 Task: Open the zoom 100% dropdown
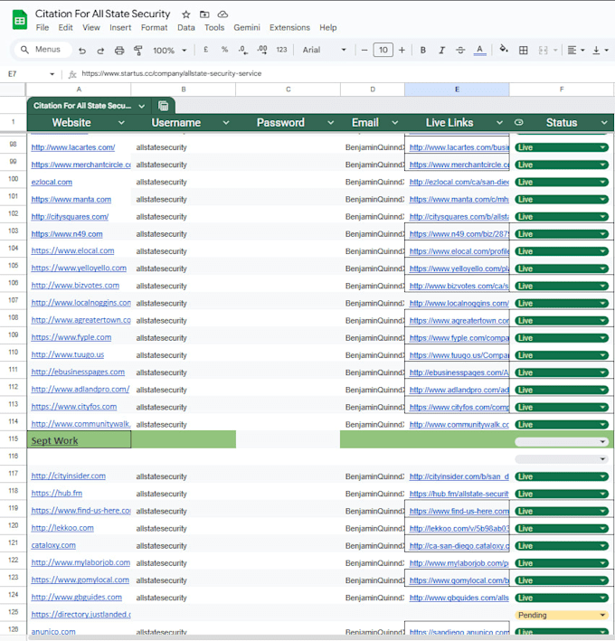click(170, 51)
